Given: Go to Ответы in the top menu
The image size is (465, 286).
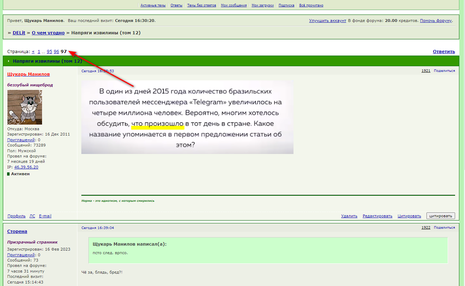Looking at the screenshot, I should tap(176, 5).
